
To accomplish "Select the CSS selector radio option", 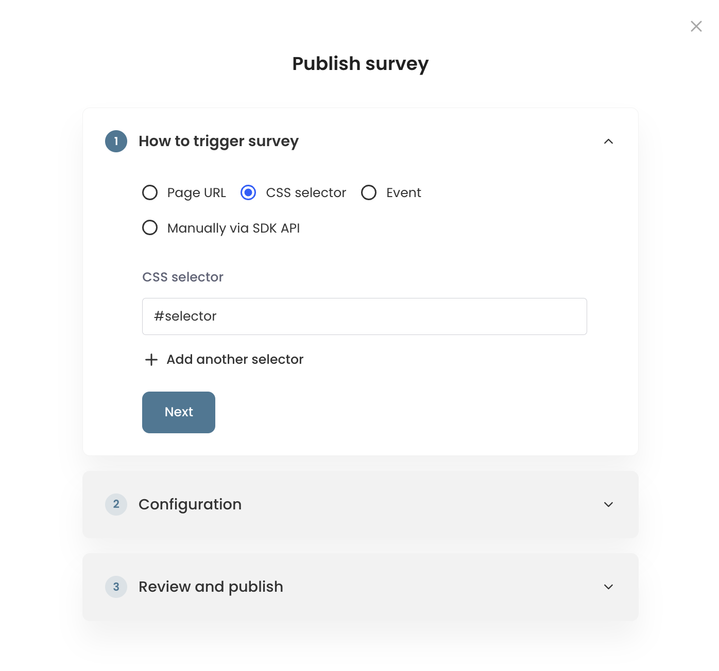I will click(x=248, y=192).
